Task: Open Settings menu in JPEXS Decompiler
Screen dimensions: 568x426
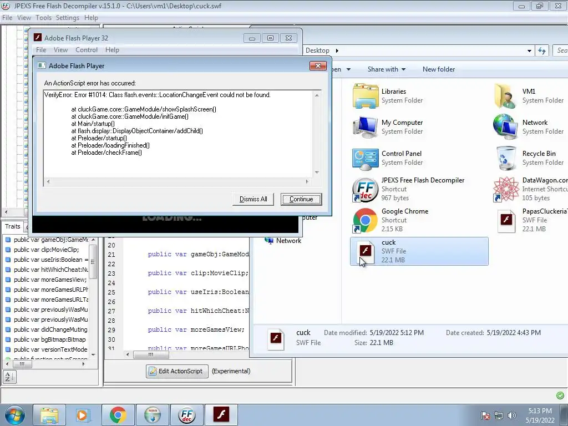Action: coord(67,17)
